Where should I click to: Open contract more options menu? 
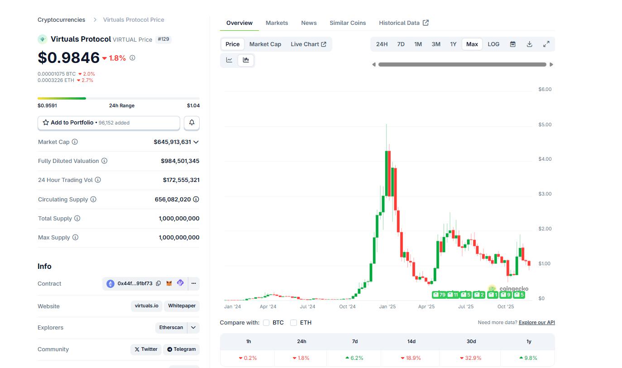tap(193, 283)
